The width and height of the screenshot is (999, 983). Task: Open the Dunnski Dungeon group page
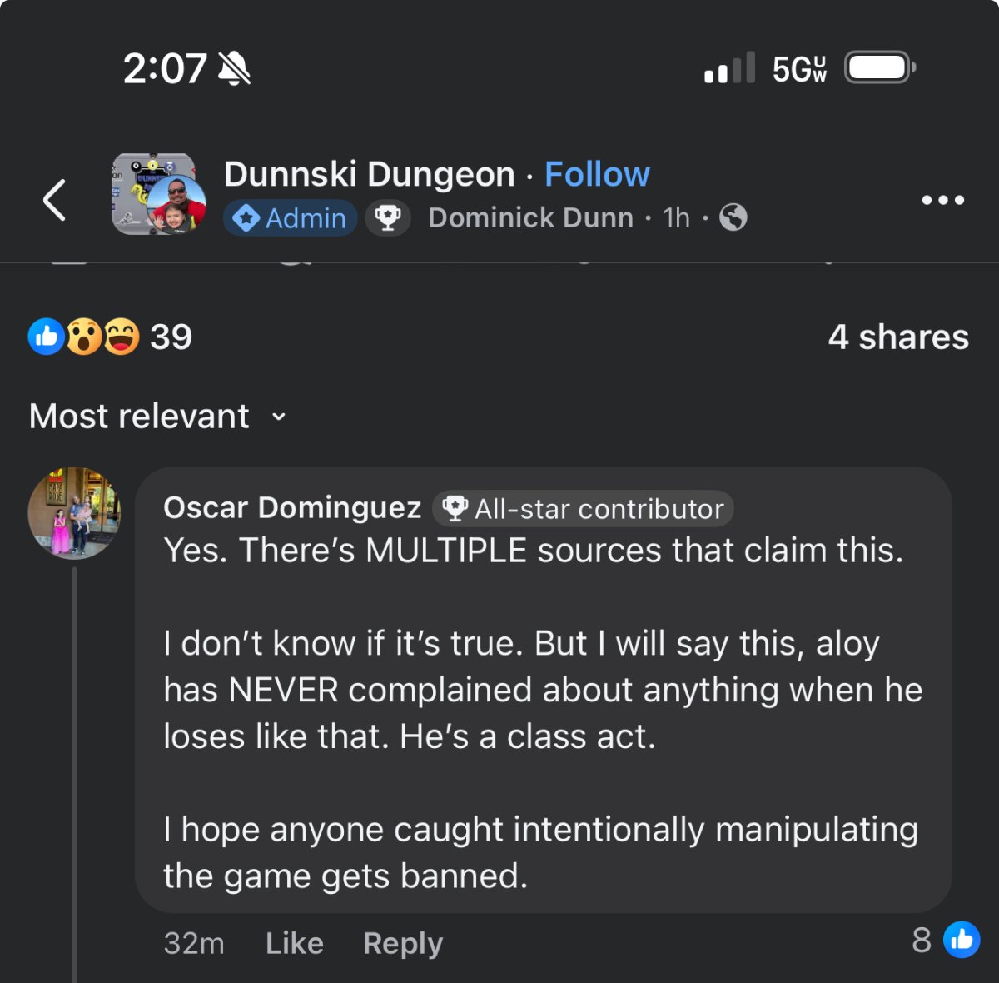pyautogui.click(x=370, y=175)
